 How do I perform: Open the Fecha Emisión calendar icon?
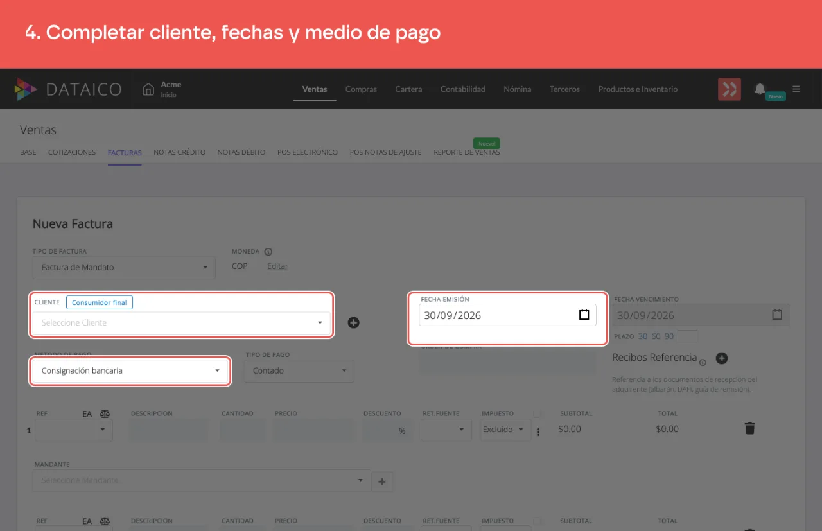tap(584, 315)
